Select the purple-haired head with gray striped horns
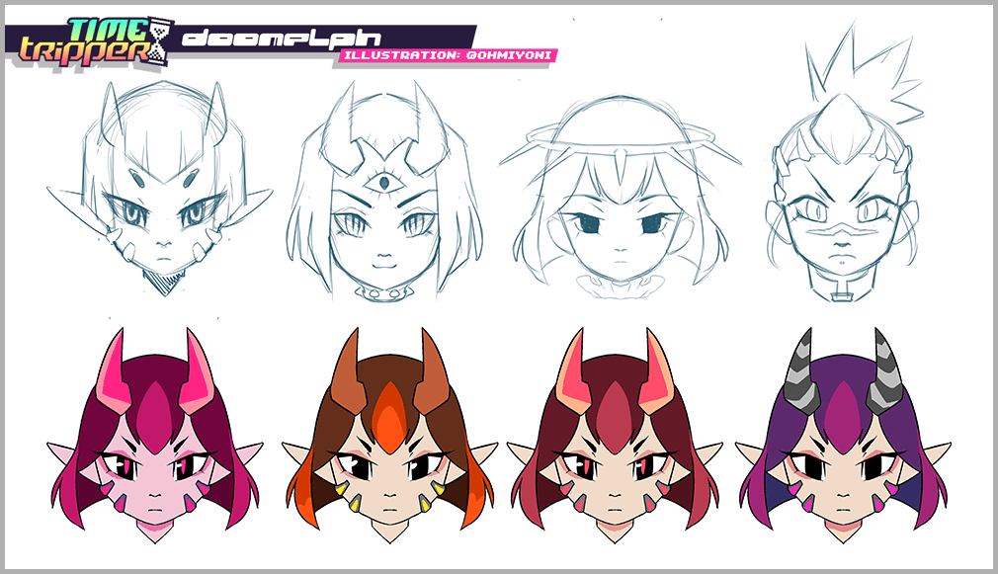This screenshot has width=998, height=574. pos(843,436)
